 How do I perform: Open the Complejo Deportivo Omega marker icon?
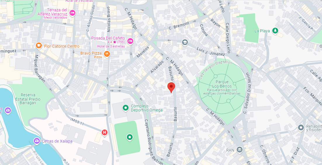[x=126, y=108]
